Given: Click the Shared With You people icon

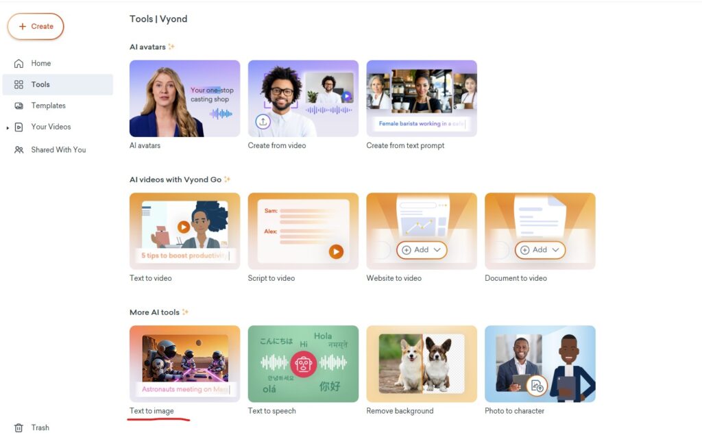Looking at the screenshot, I should 19,150.
